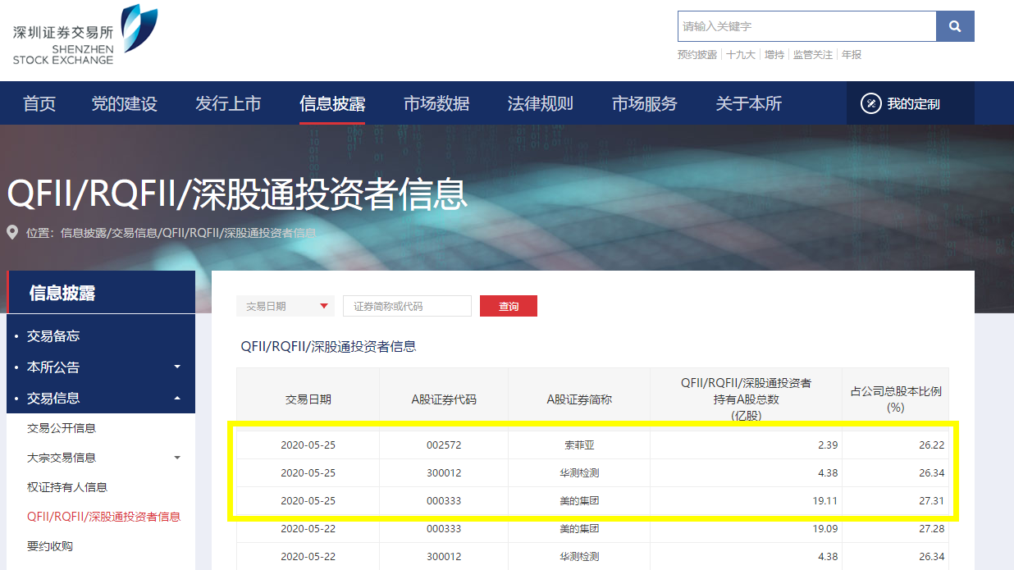Click the 我的定制 customize icon
The width and height of the screenshot is (1014, 570).
[870, 103]
